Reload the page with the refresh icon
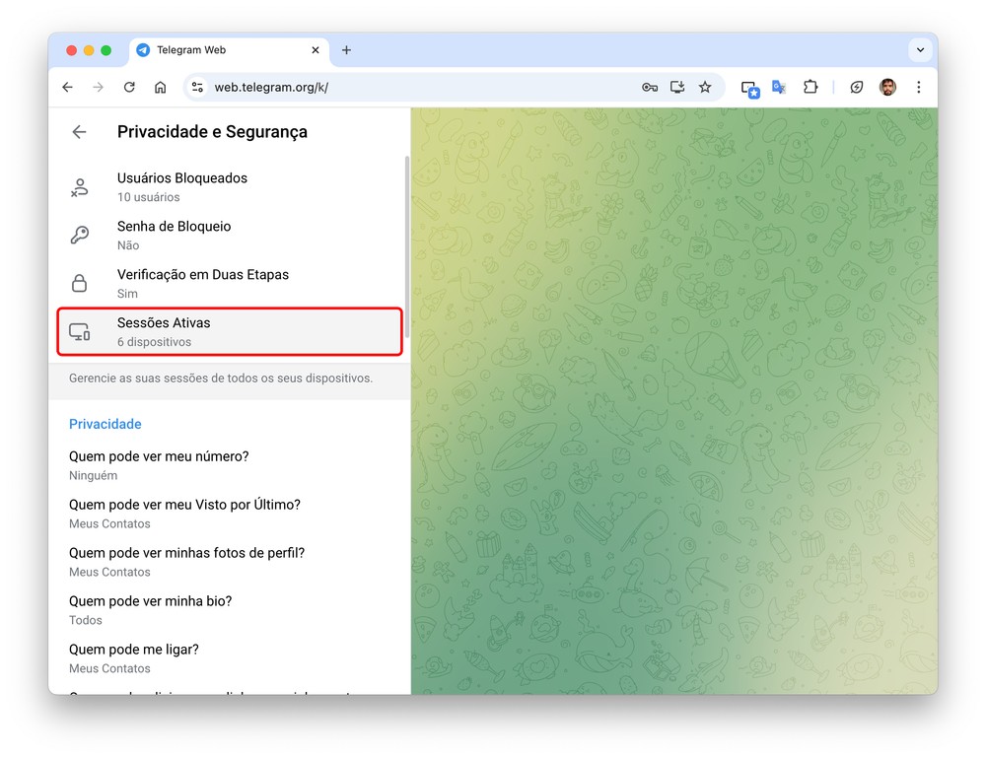This screenshot has height=758, width=986. point(129,87)
